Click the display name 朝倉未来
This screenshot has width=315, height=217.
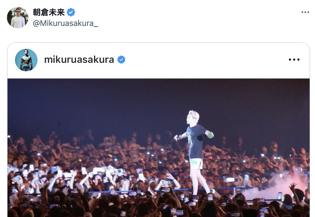point(49,12)
